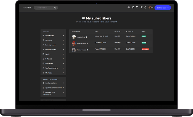Message August subscriber Mark Krause via plane icon
The width and height of the screenshot is (193, 117).
coord(87,50)
